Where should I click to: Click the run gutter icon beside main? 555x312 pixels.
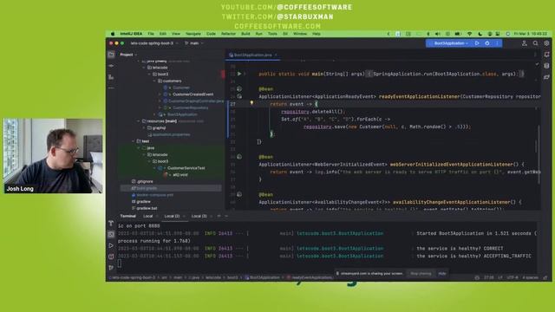click(x=239, y=74)
